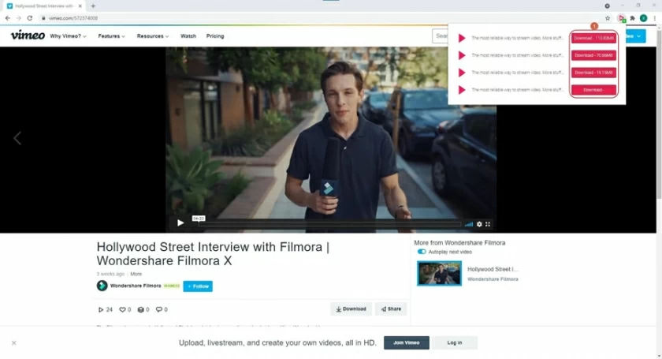Reload the Vimeo page

30,18
